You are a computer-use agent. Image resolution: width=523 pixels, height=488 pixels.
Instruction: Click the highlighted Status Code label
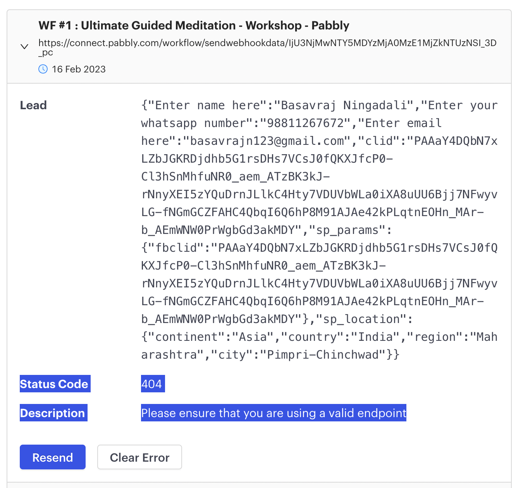click(55, 383)
